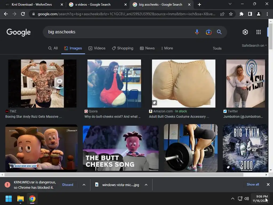The image size is (273, 205).
Task: Reload the current page
Action: [x=23, y=14]
